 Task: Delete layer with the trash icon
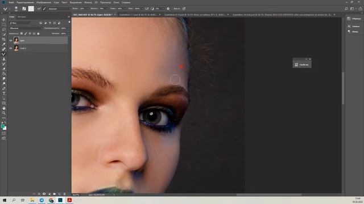64,194
